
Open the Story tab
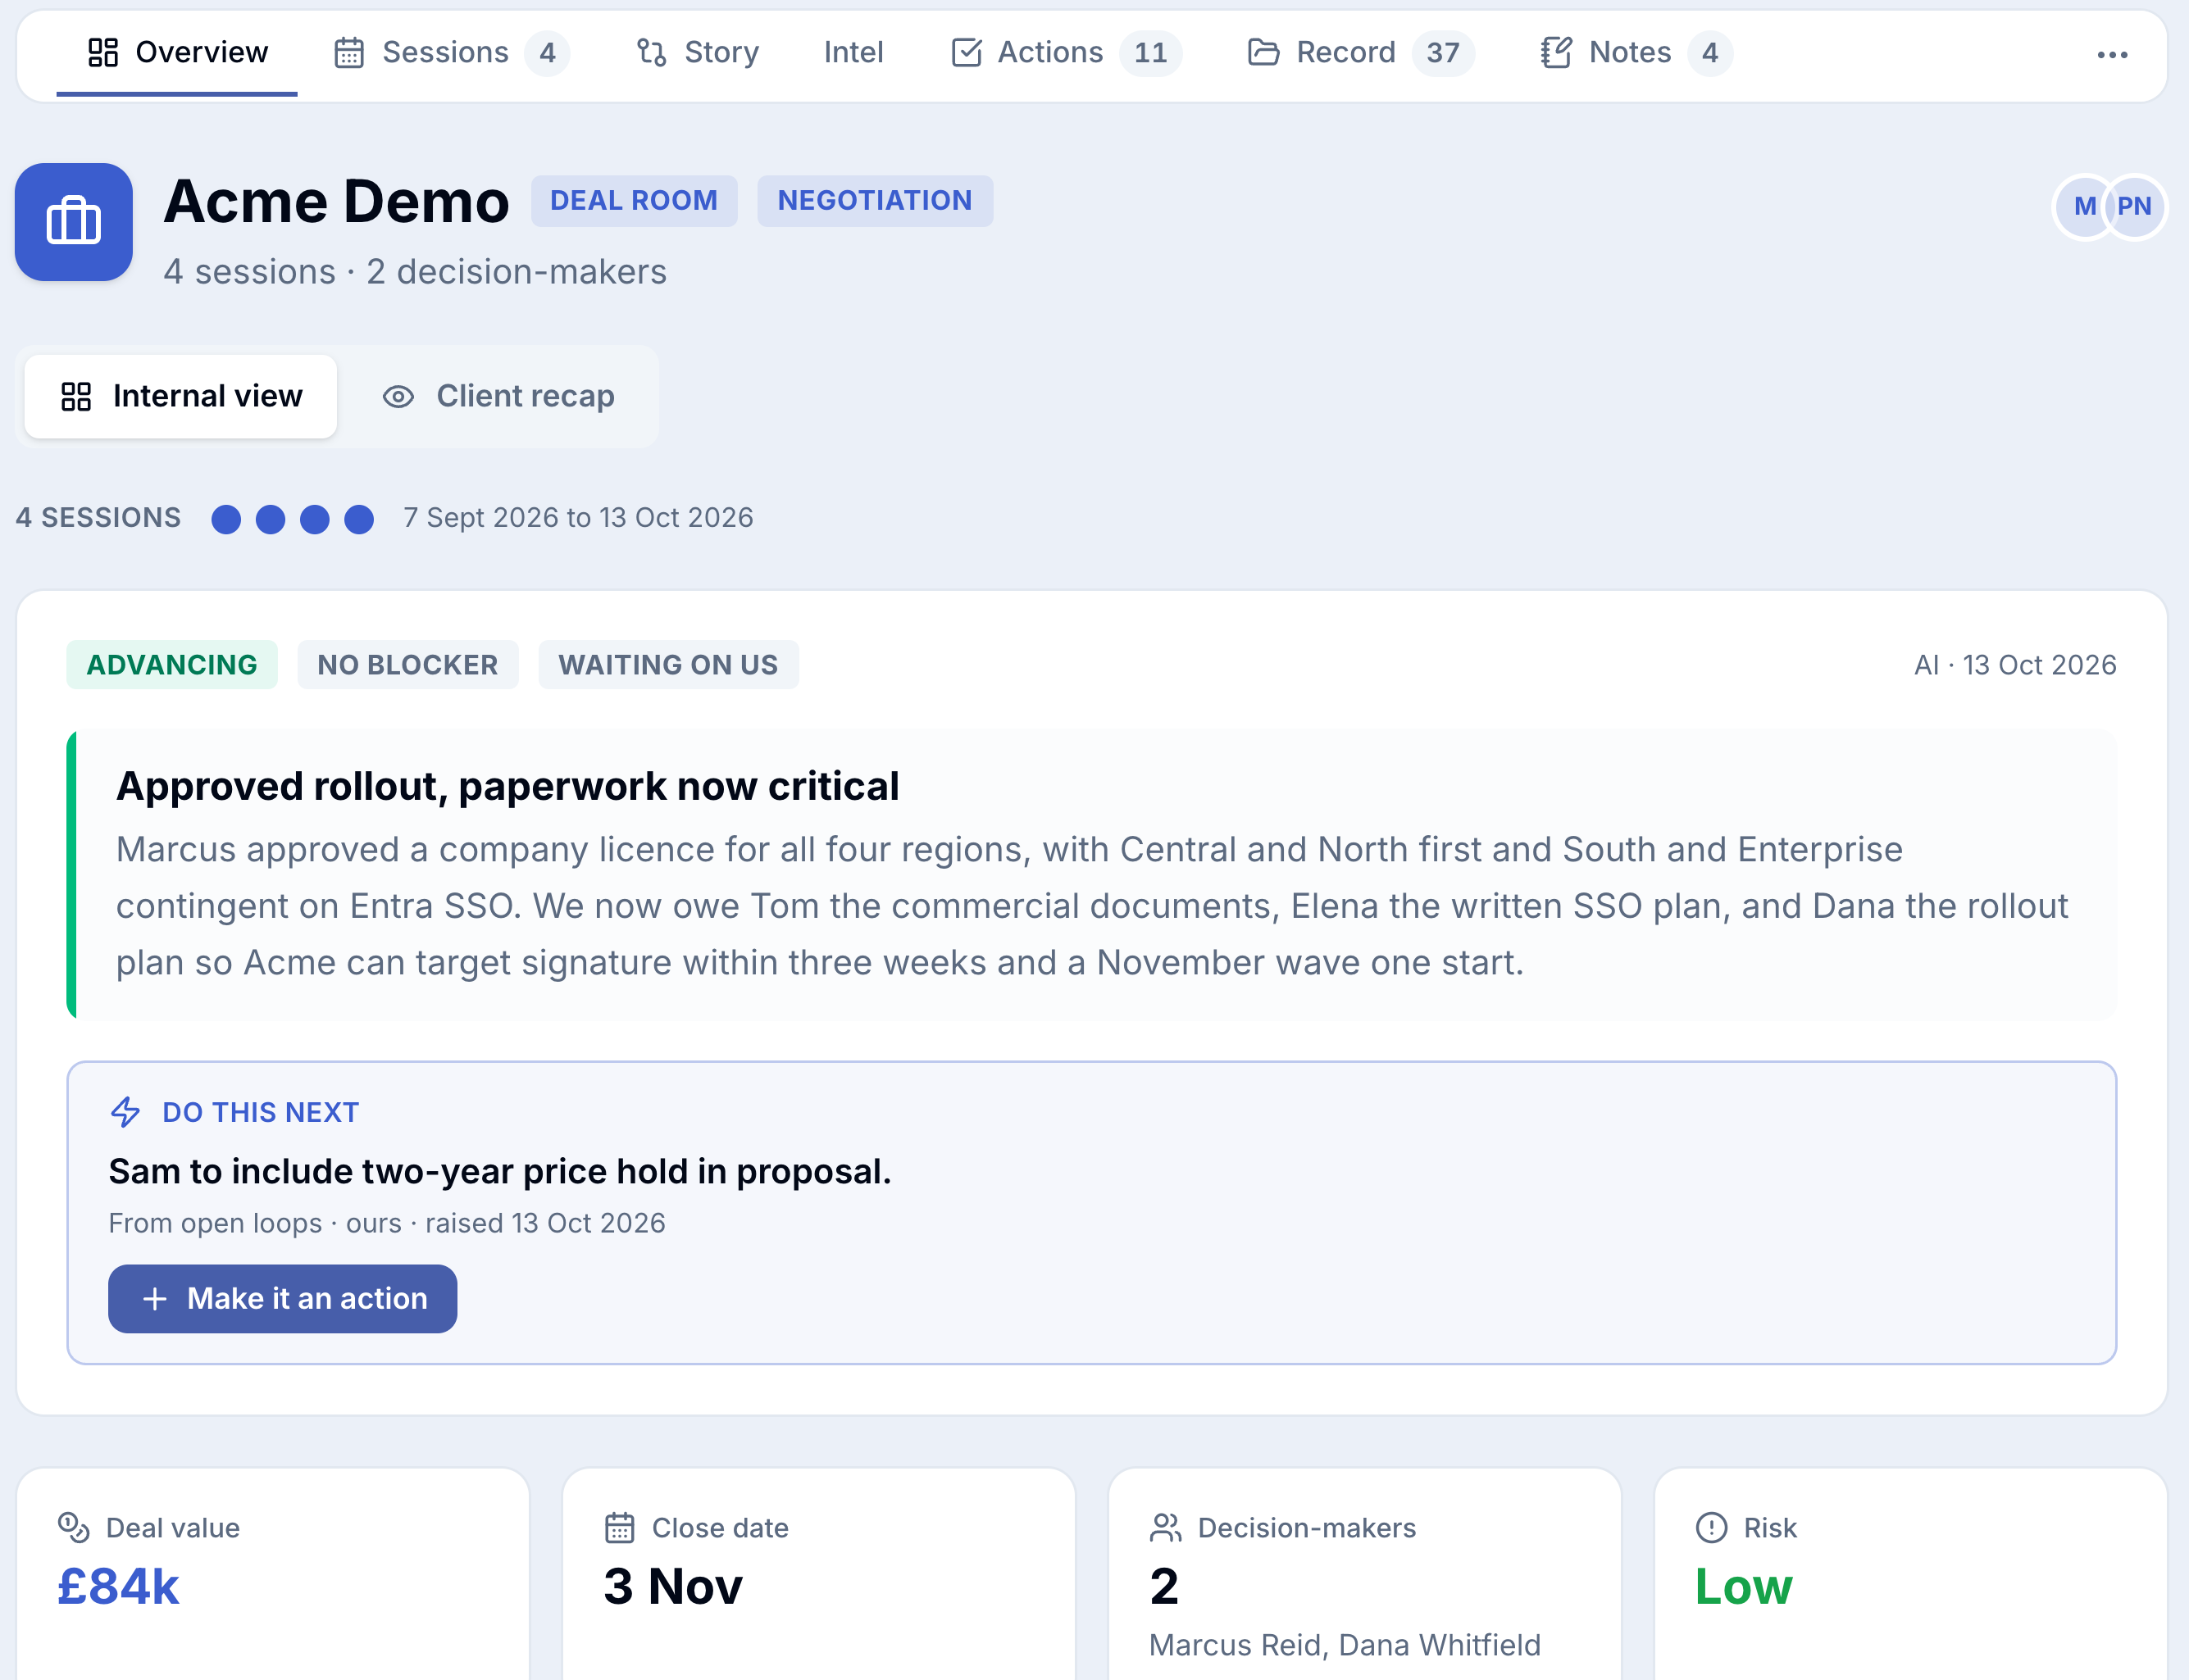pos(698,52)
